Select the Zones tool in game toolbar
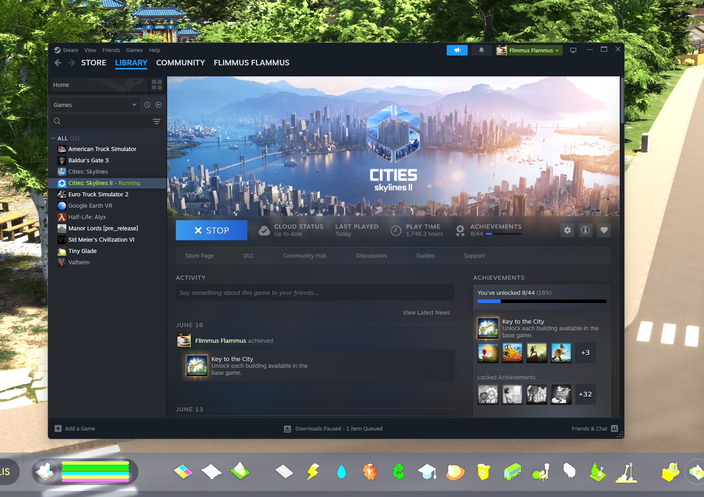704x497 pixels. [x=183, y=472]
